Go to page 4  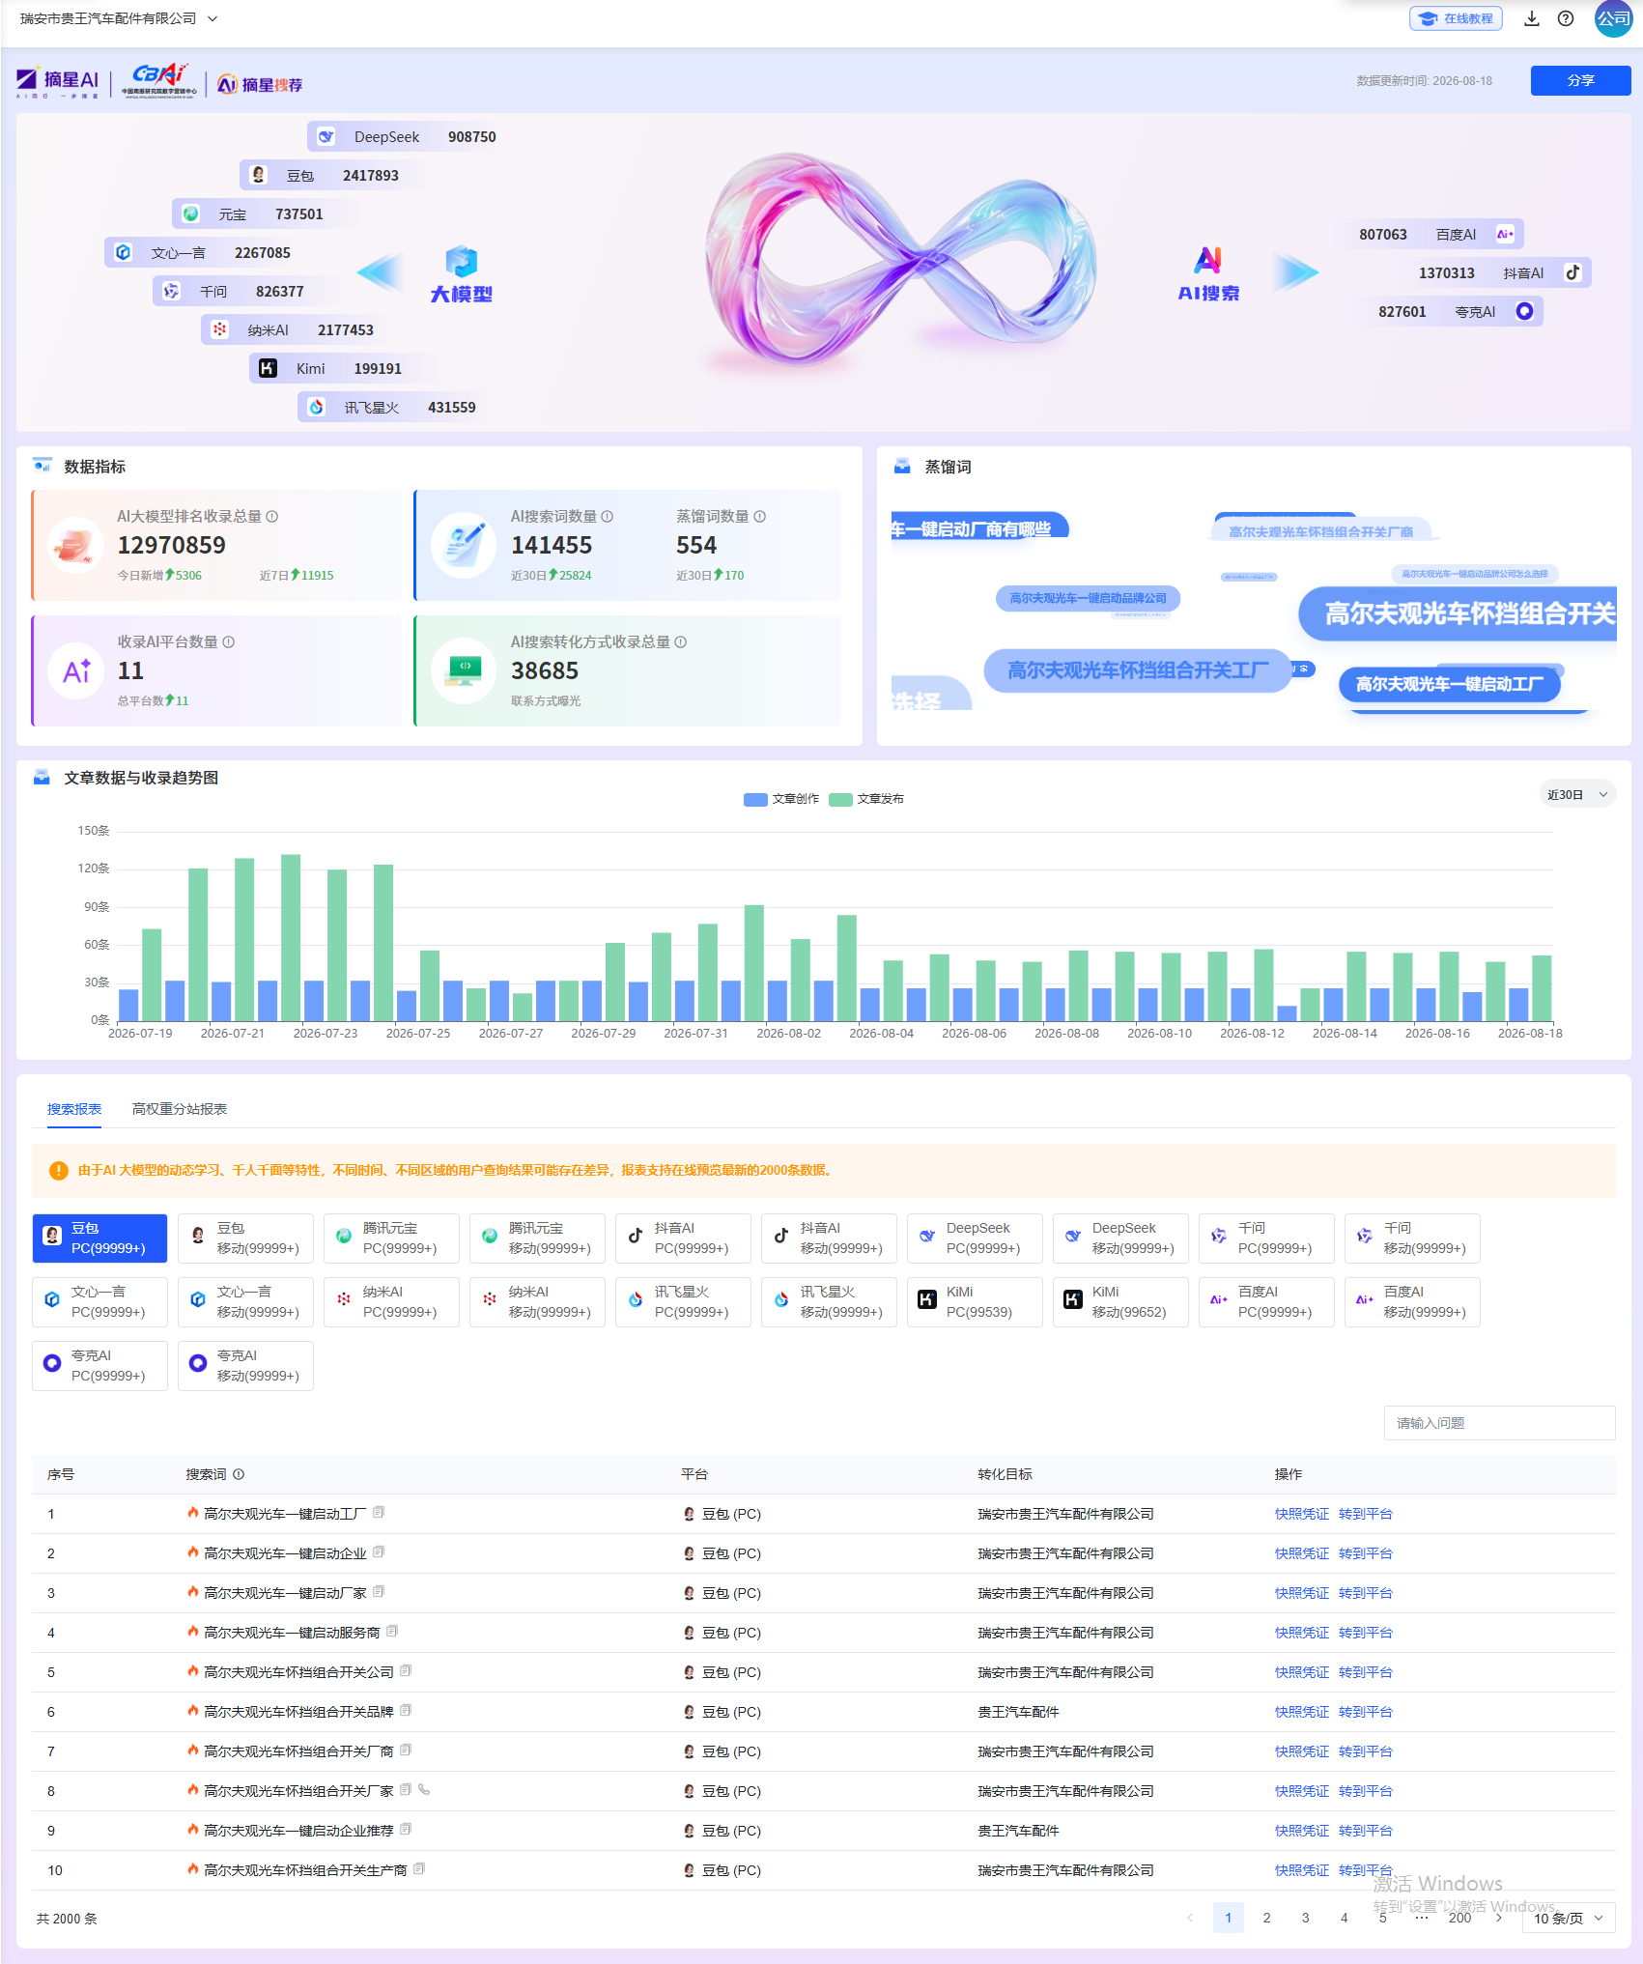tap(1345, 1919)
